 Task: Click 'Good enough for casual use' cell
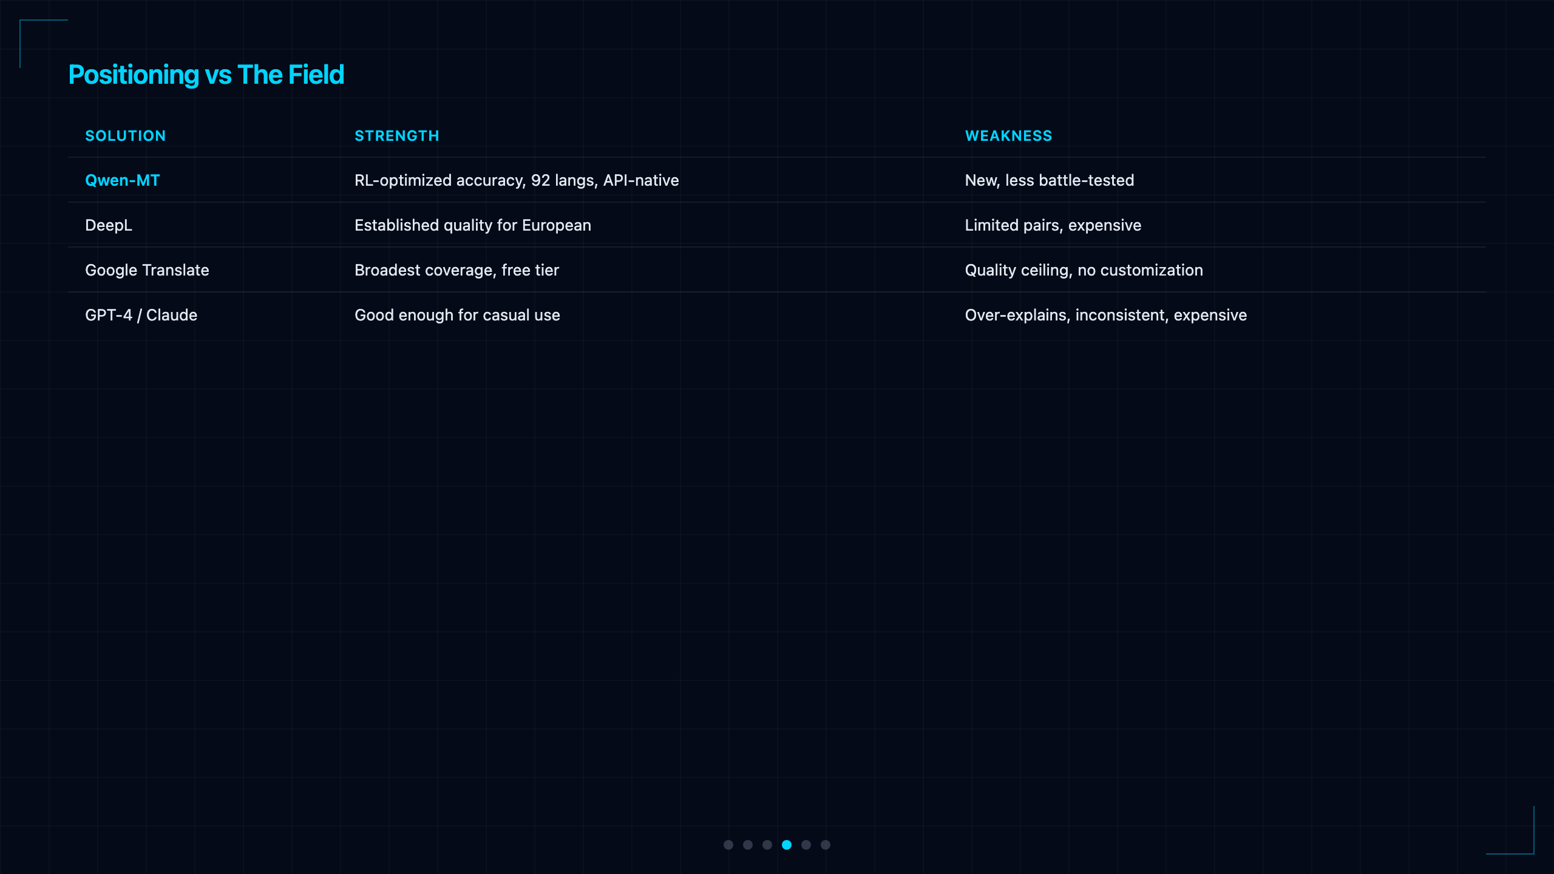click(x=457, y=315)
